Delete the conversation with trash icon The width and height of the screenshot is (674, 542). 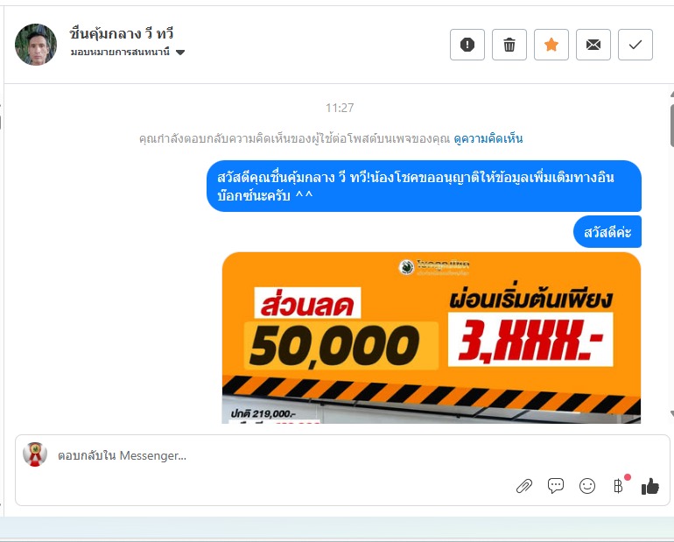pyautogui.click(x=509, y=45)
